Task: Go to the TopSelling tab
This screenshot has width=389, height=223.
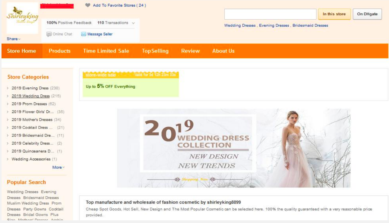Action: click(x=155, y=51)
